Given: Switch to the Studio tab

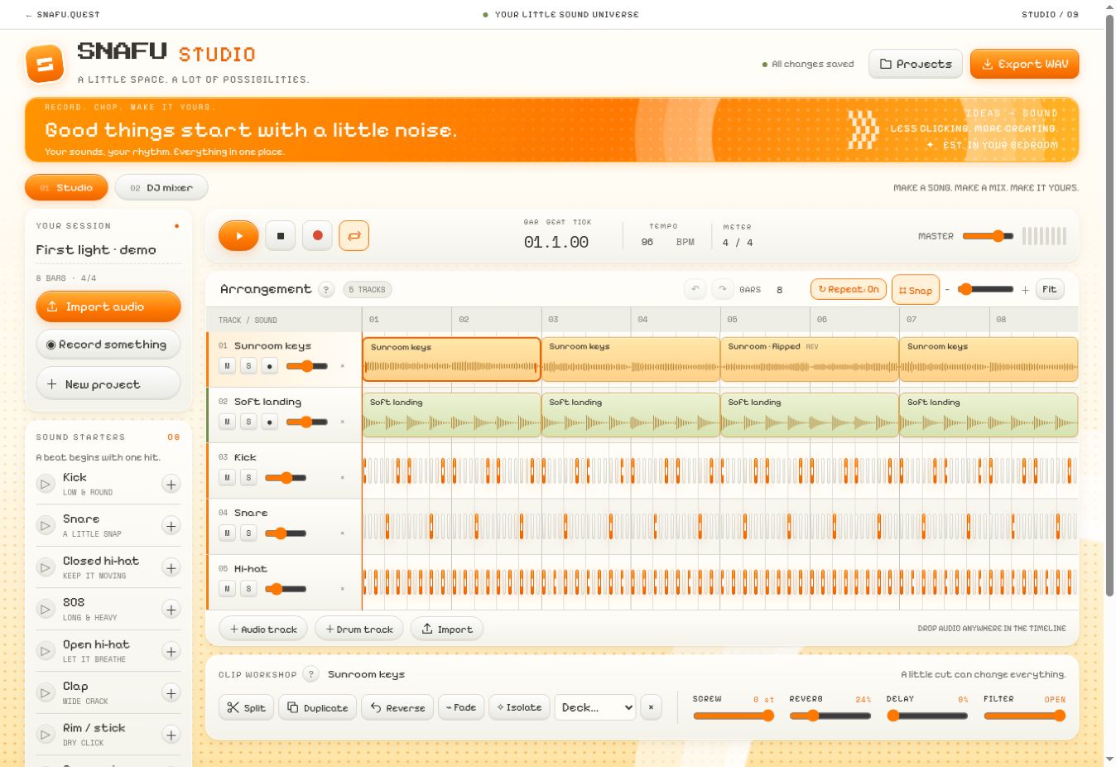Looking at the screenshot, I should (x=66, y=188).
